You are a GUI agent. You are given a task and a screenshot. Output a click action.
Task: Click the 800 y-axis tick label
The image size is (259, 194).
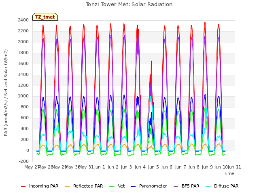[25, 107]
